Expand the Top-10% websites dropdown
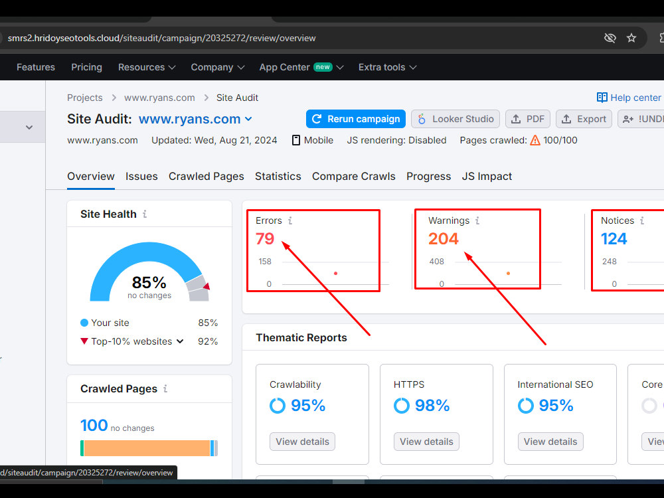Image resolution: width=664 pixels, height=498 pixels. point(180,341)
